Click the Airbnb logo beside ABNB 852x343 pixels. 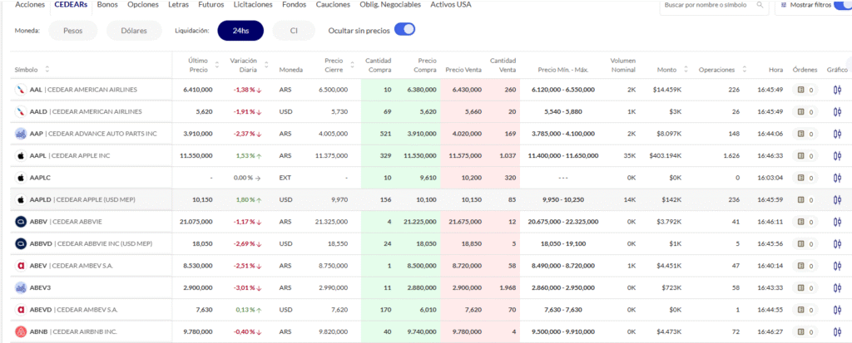[21, 332]
